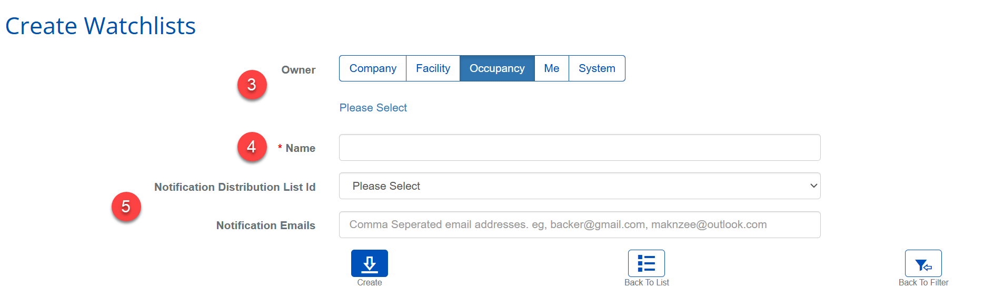984x308 pixels.
Task: Click the Please Select link under Owner
Action: [373, 108]
